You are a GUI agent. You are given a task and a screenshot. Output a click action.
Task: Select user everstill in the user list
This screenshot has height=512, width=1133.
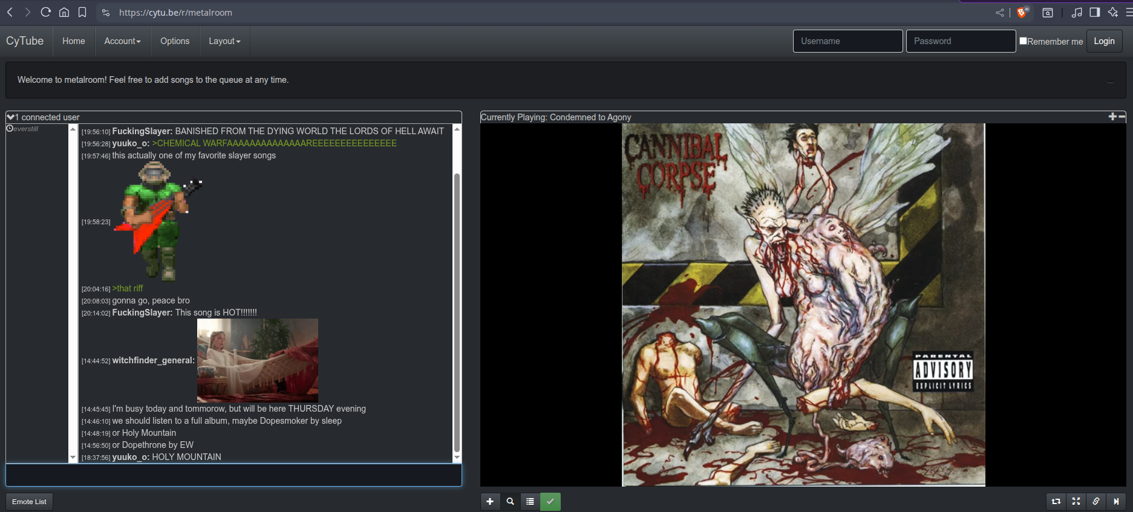(x=25, y=129)
